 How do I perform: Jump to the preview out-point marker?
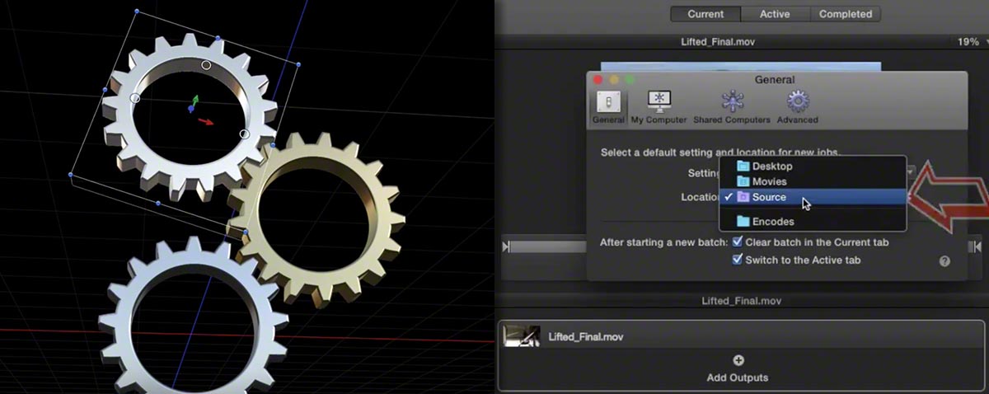coord(977,246)
